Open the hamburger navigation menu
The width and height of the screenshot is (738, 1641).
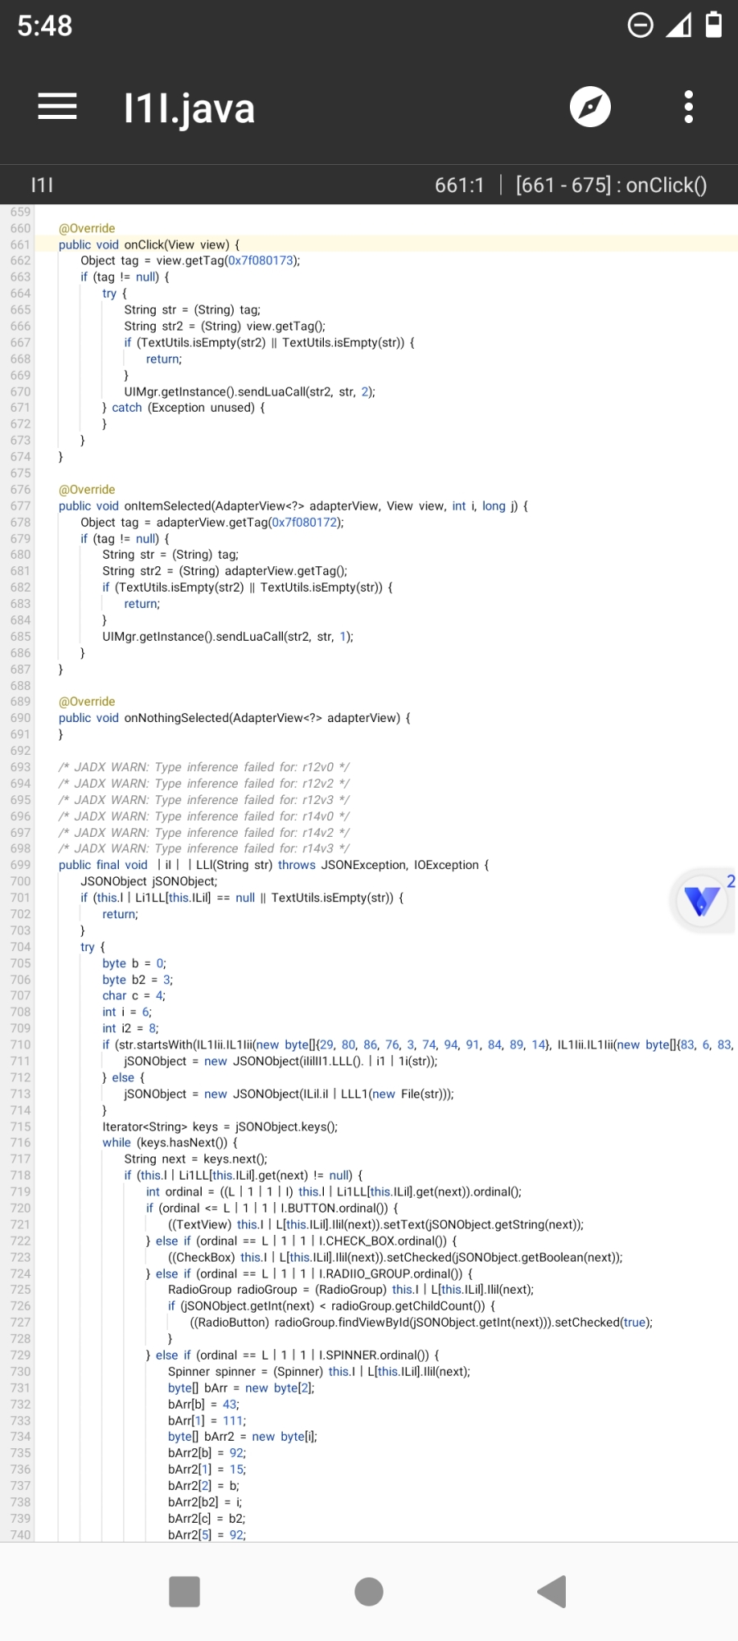(x=57, y=107)
